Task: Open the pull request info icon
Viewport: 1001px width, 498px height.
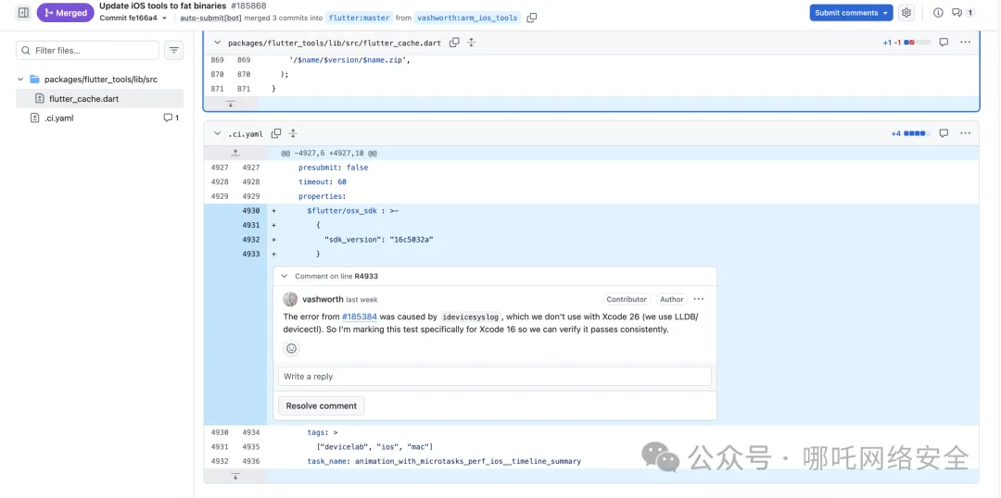Action: (938, 13)
